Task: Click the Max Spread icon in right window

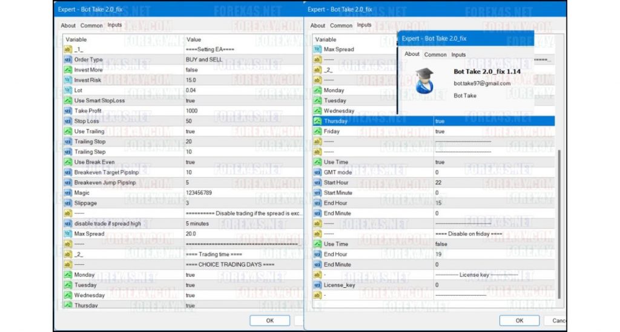Action: pos(317,50)
